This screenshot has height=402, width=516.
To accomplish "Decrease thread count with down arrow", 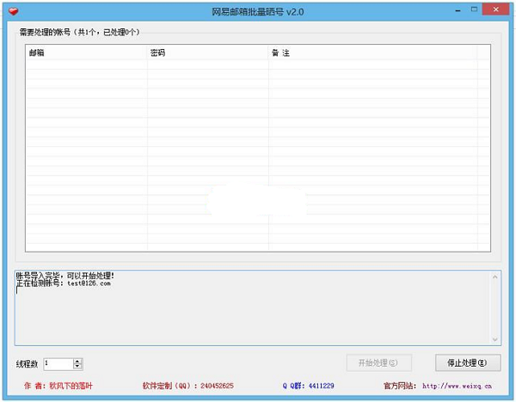I will [x=77, y=366].
